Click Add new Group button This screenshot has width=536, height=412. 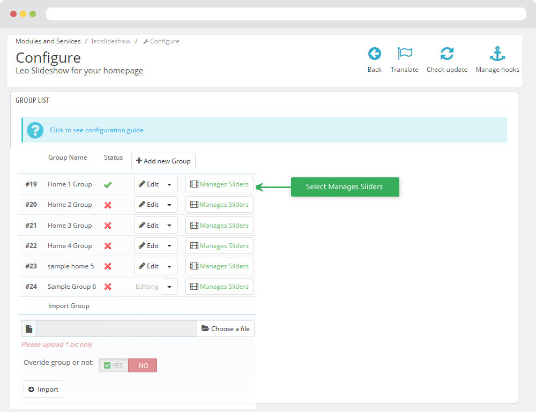[x=163, y=161]
